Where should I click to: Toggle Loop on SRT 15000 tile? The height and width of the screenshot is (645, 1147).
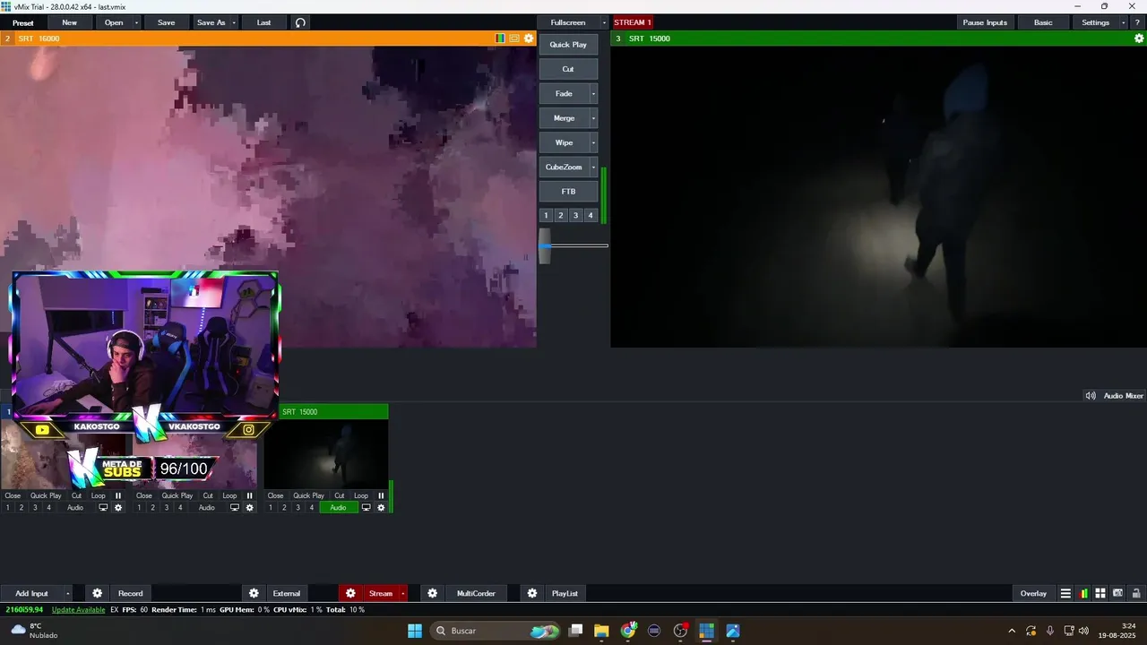(360, 495)
